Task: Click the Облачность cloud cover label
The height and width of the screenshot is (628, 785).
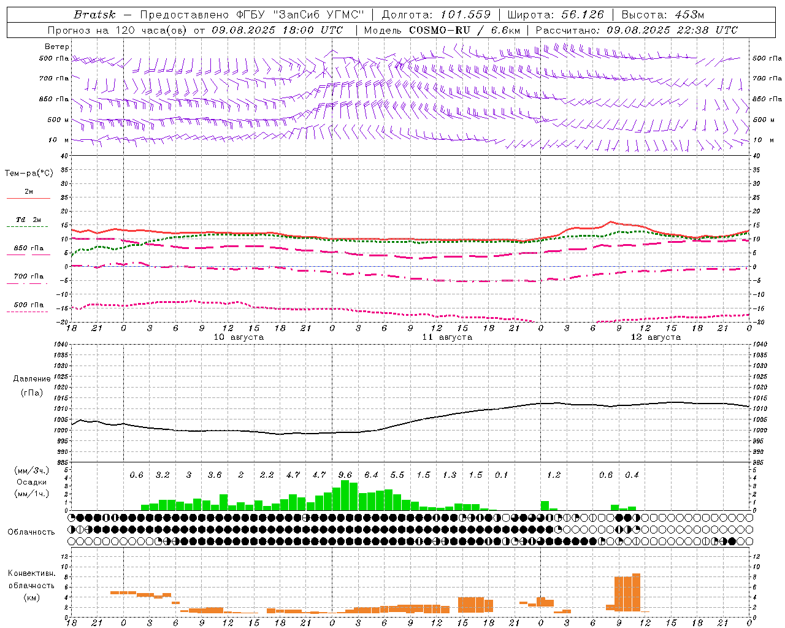Action: pos(31,532)
